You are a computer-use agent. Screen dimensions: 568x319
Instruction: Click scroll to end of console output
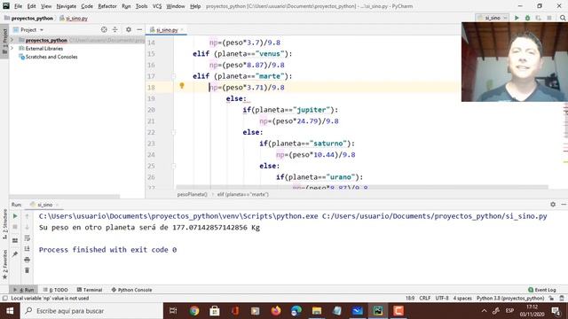28,249
